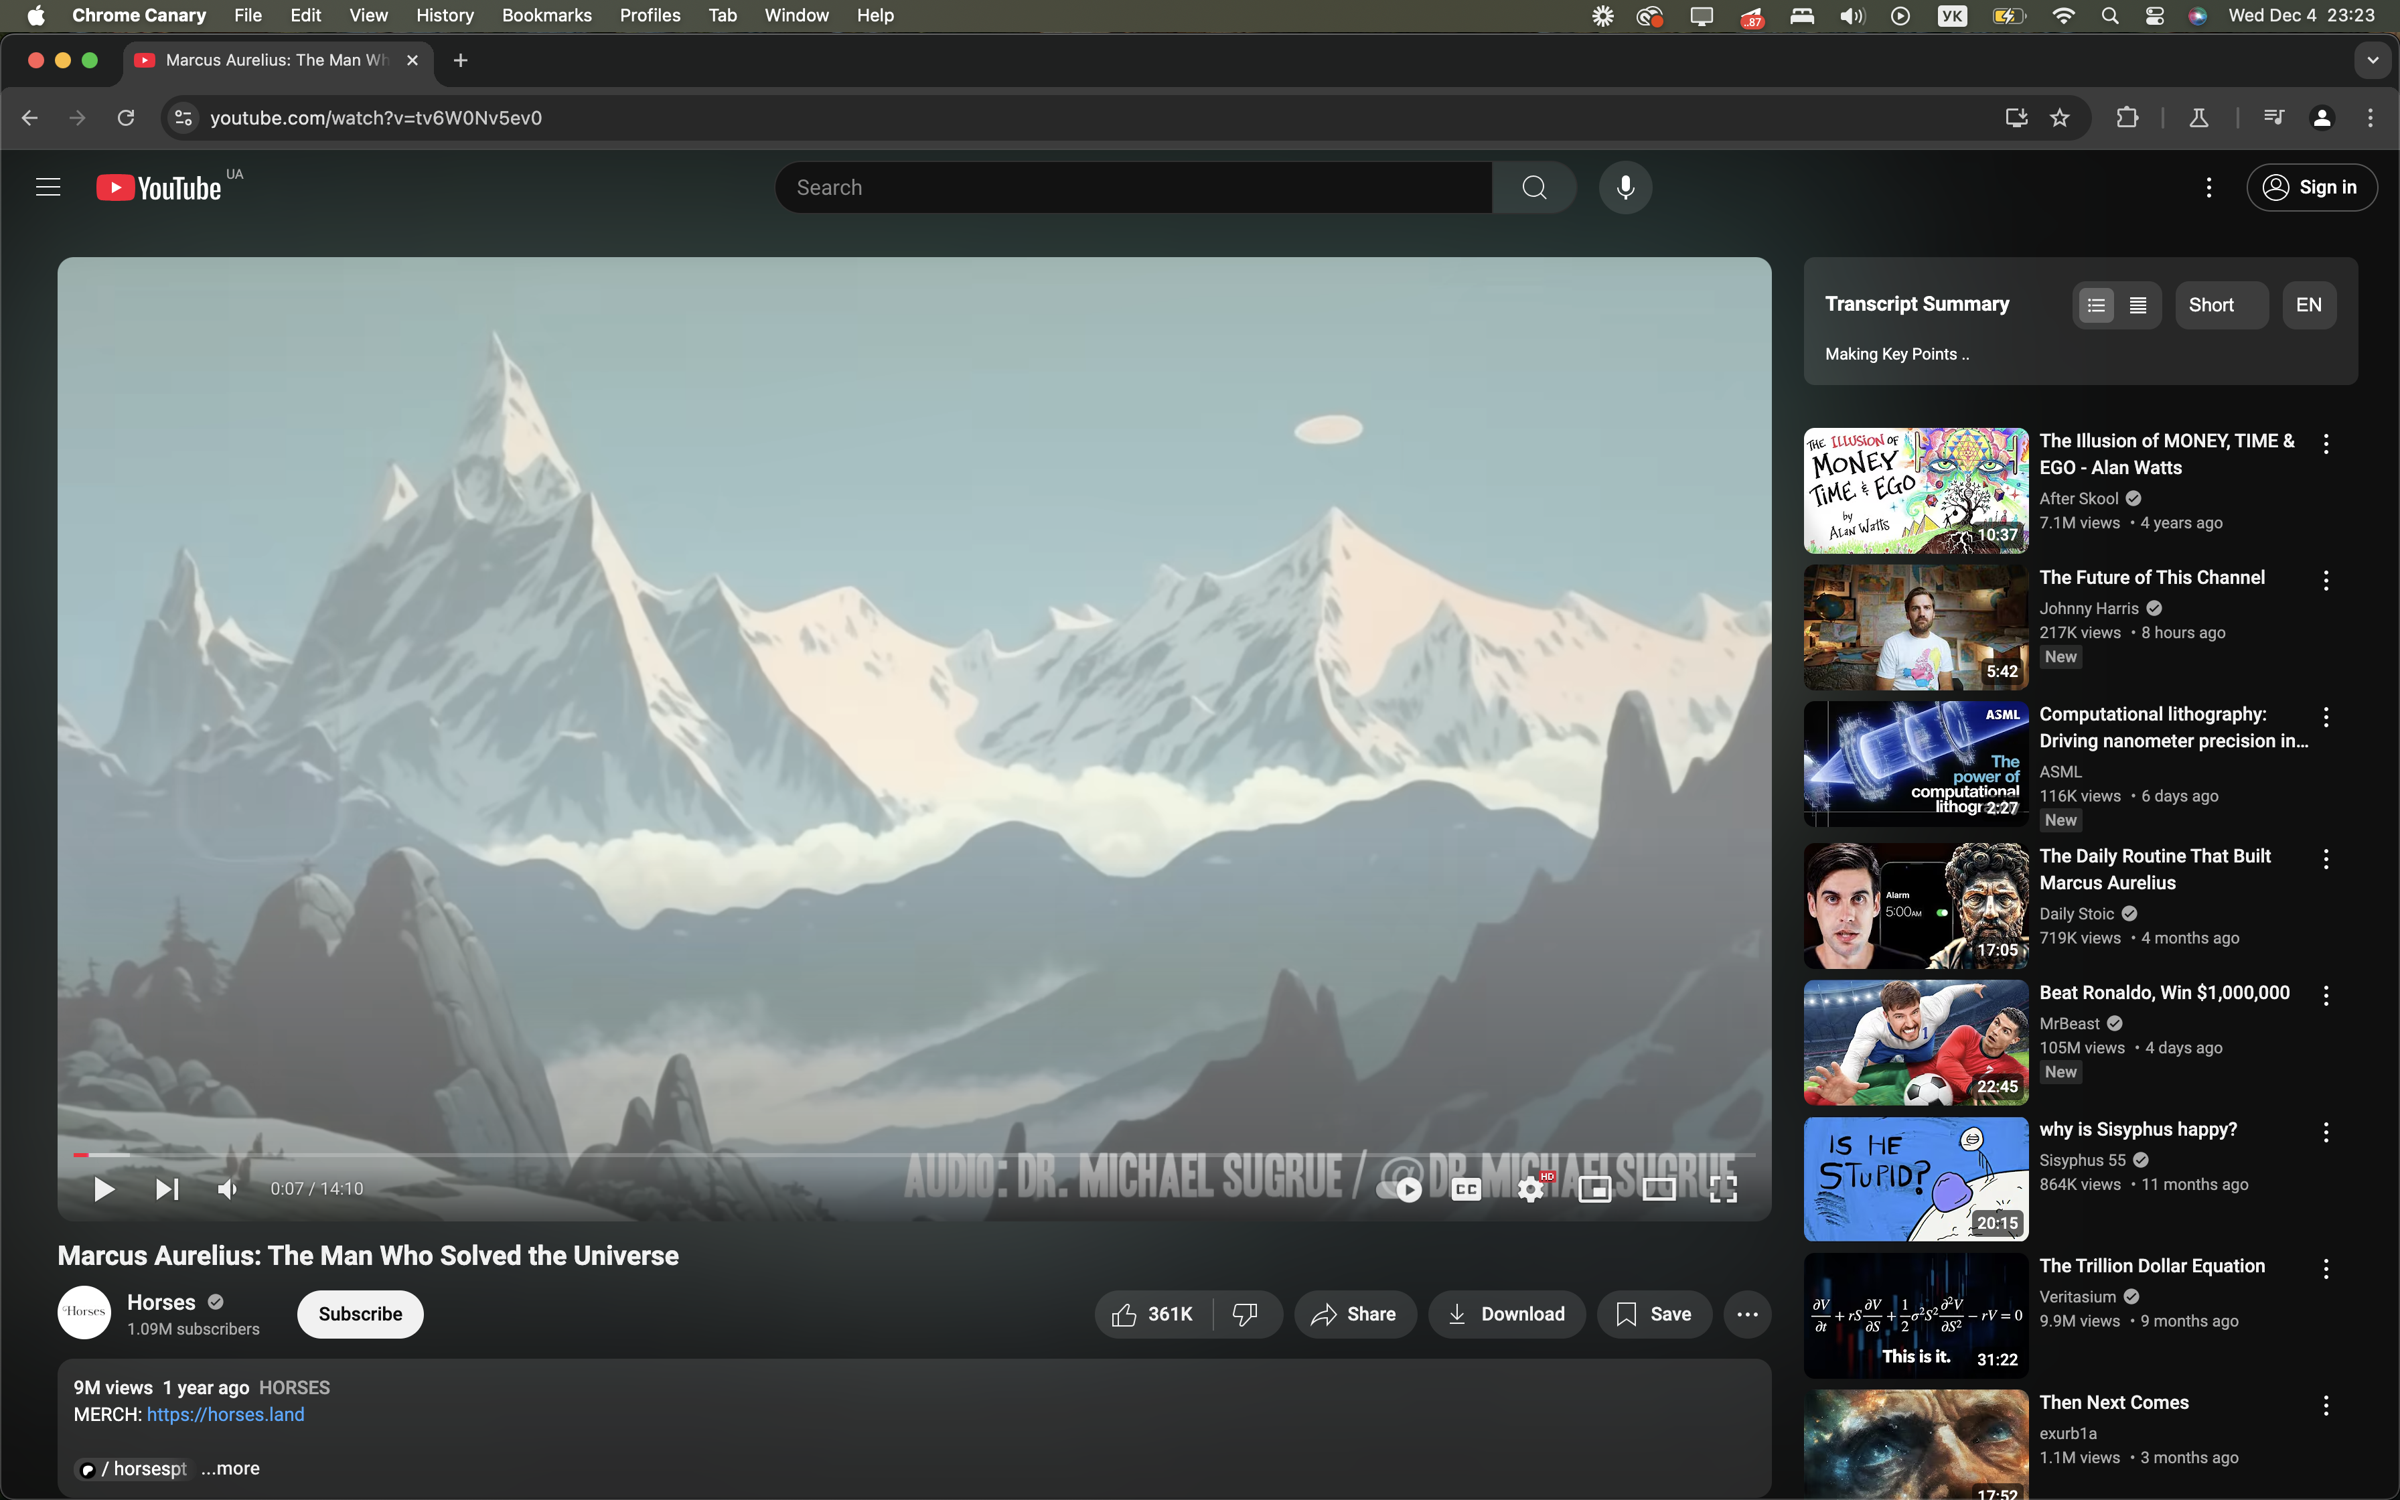
Task: Toggle the autoplay switch
Action: click(x=1400, y=1189)
